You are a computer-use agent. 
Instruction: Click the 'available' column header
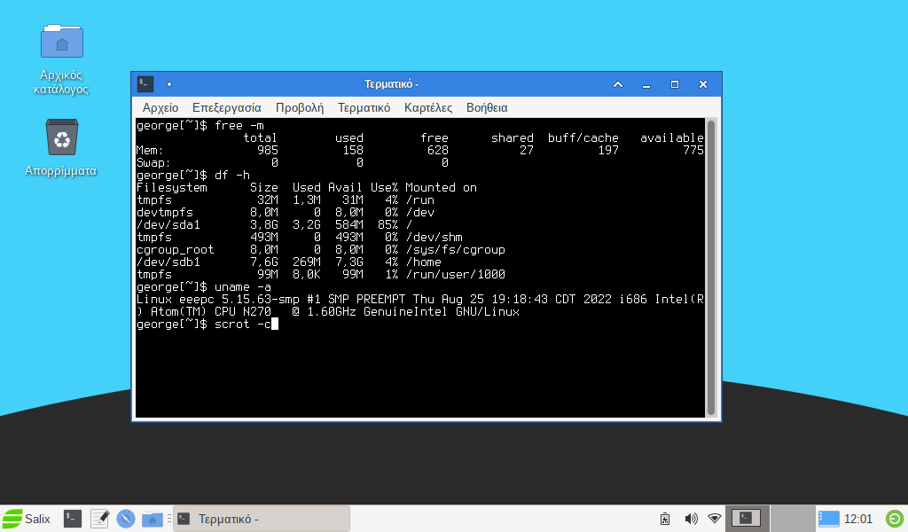(x=672, y=137)
